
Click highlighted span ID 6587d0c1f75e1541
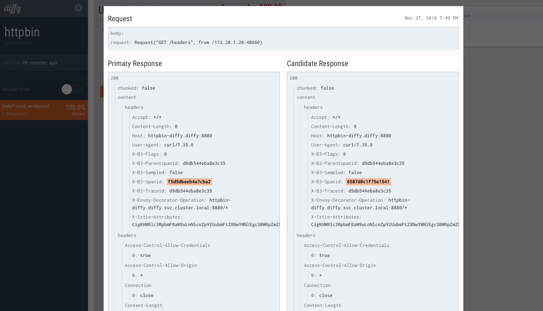368,182
